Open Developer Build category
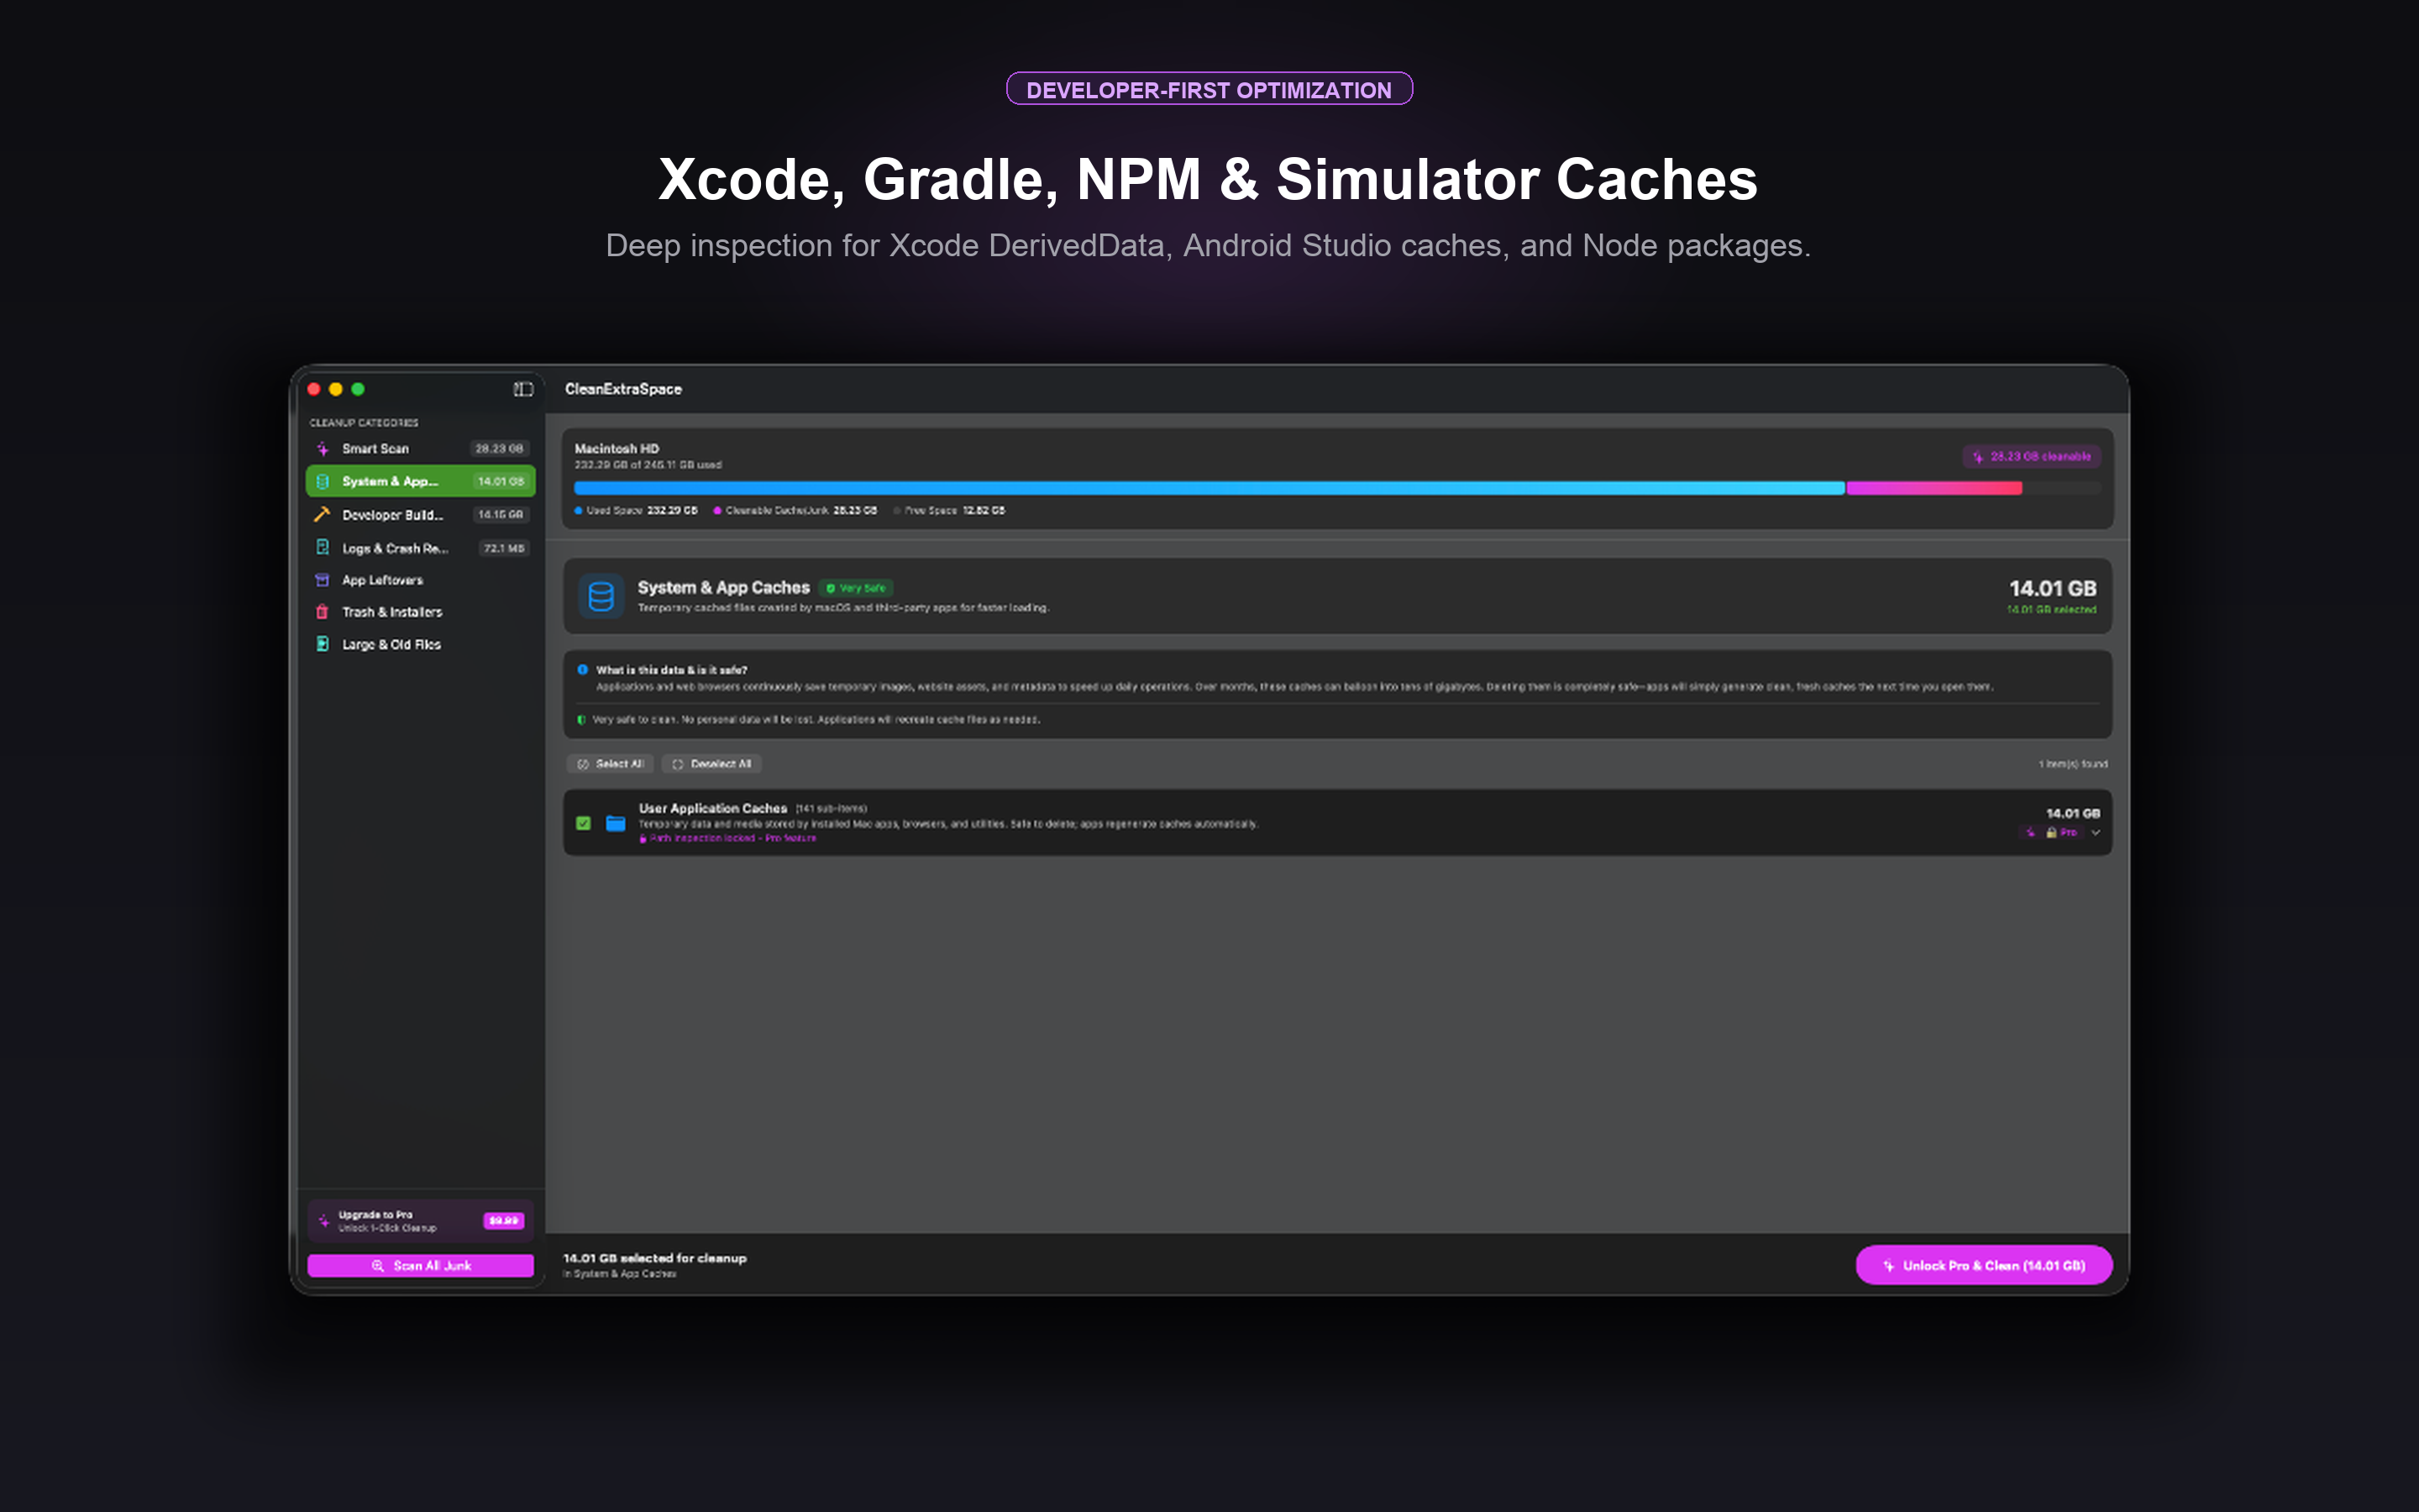The width and height of the screenshot is (2419, 1512). pos(421,515)
